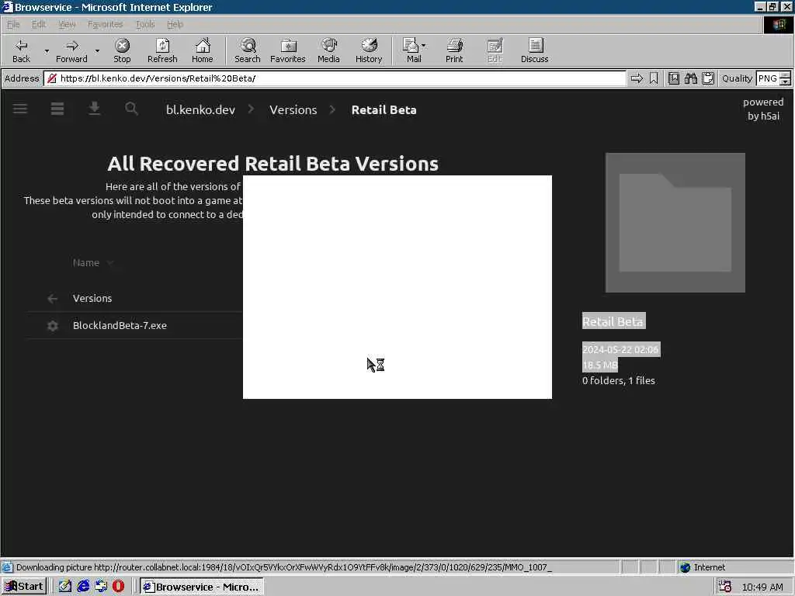Show the History pane
The width and height of the screenshot is (795, 596).
(369, 50)
